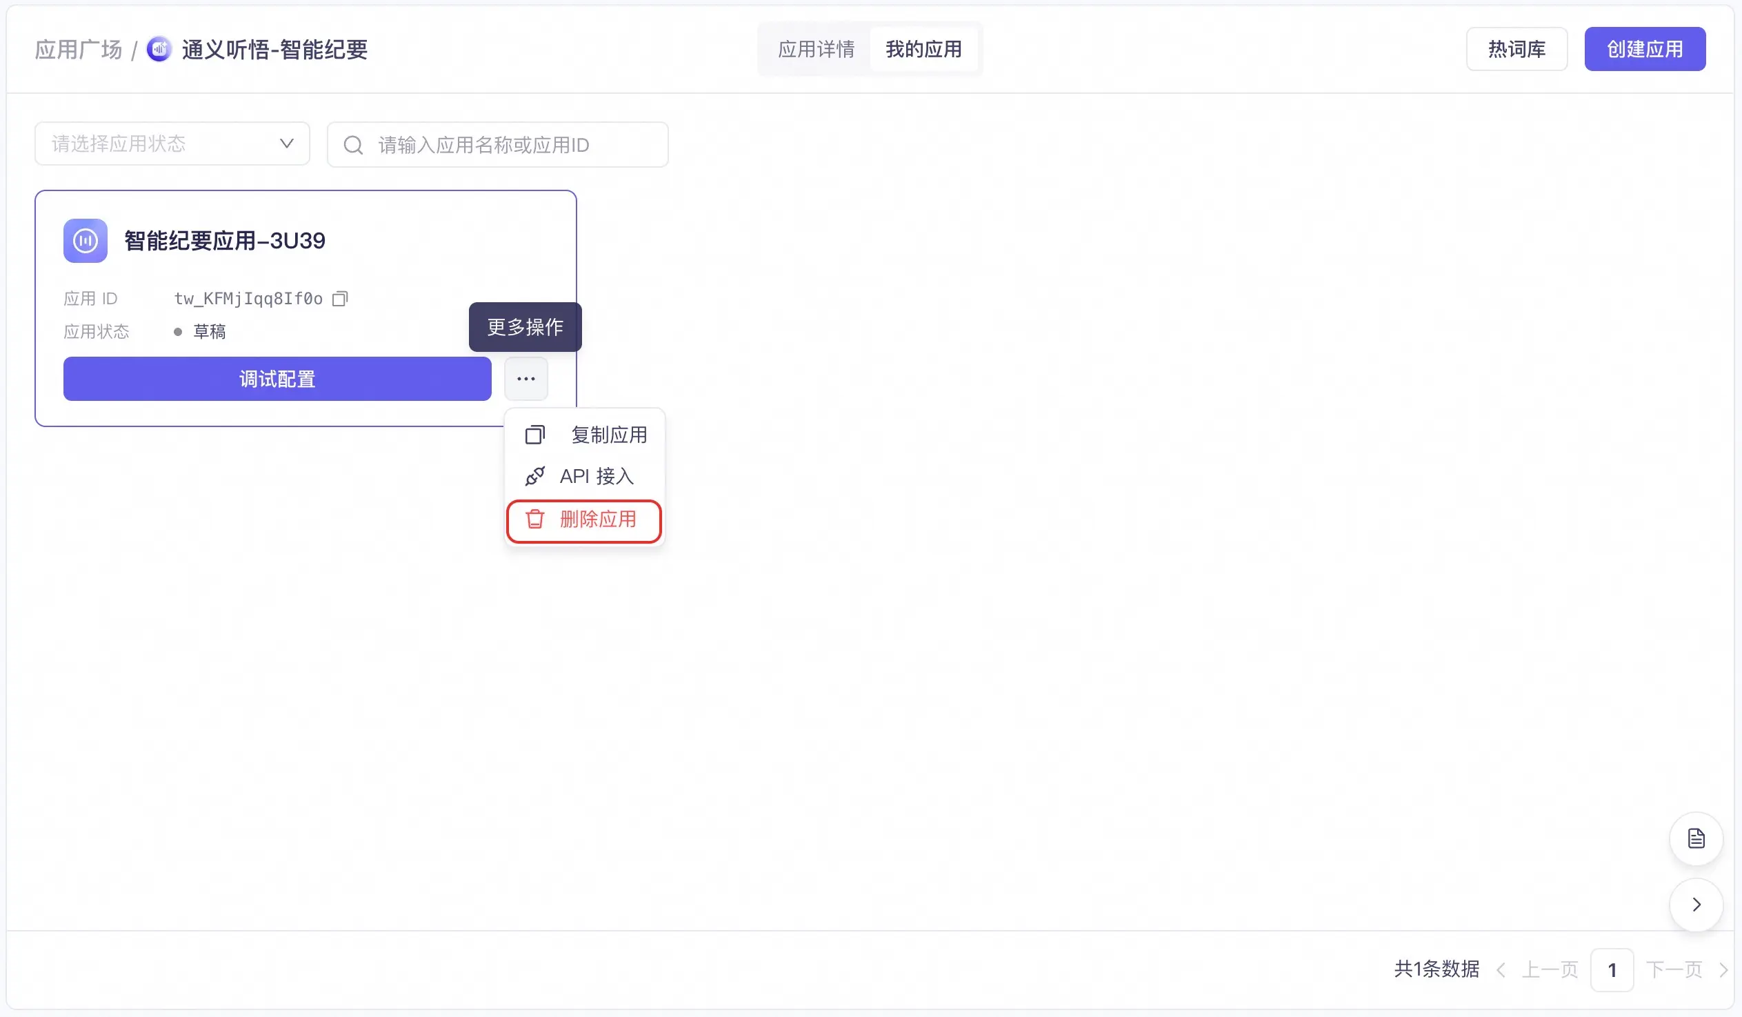Screen dimensions: 1742x1017
Task: Click the status dropdown chevron arrow
Action: pyautogui.click(x=286, y=144)
